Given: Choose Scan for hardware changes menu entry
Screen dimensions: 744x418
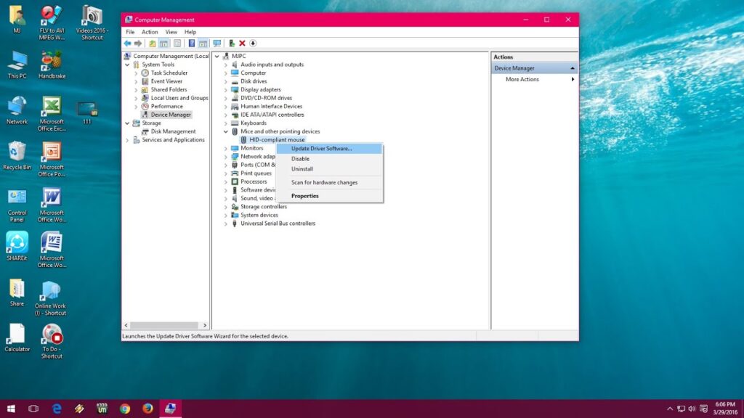Looking at the screenshot, I should (x=329, y=182).
